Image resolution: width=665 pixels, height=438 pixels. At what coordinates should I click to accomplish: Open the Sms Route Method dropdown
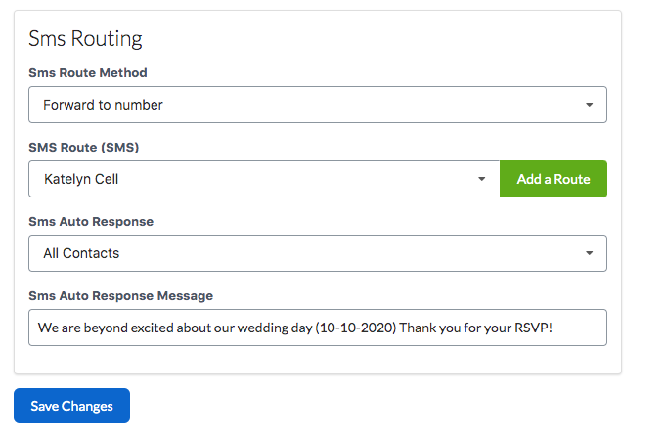(x=317, y=105)
